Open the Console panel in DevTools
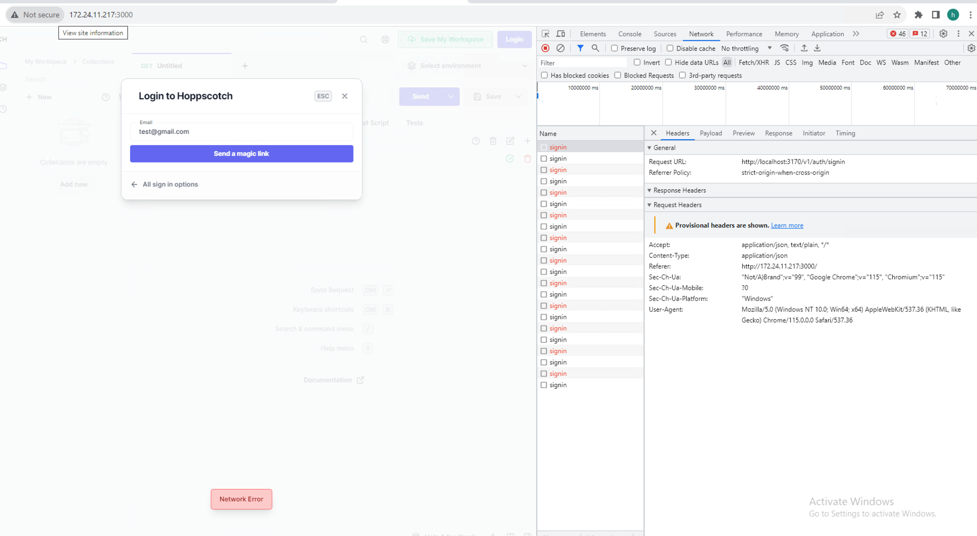Viewport: 977px width, 536px height. tap(630, 33)
